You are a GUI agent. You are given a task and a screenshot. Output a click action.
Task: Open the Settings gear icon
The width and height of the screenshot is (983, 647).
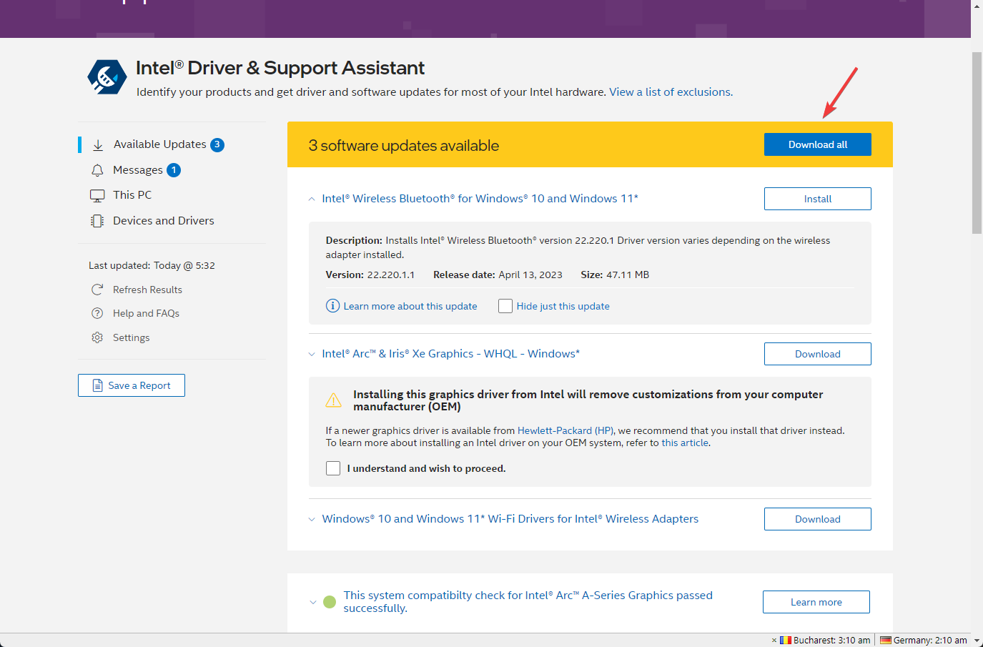coord(97,337)
